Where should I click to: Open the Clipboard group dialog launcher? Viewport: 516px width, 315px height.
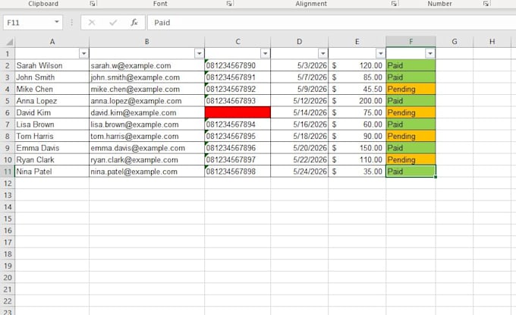[93, 4]
